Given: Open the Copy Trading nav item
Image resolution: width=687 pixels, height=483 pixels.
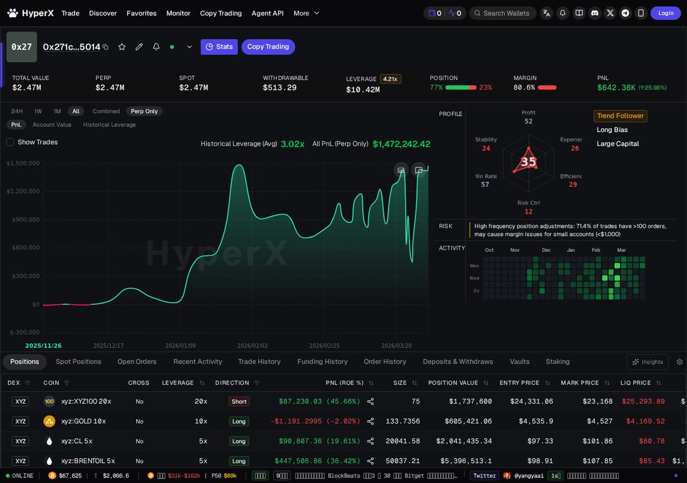Looking at the screenshot, I should (x=221, y=13).
